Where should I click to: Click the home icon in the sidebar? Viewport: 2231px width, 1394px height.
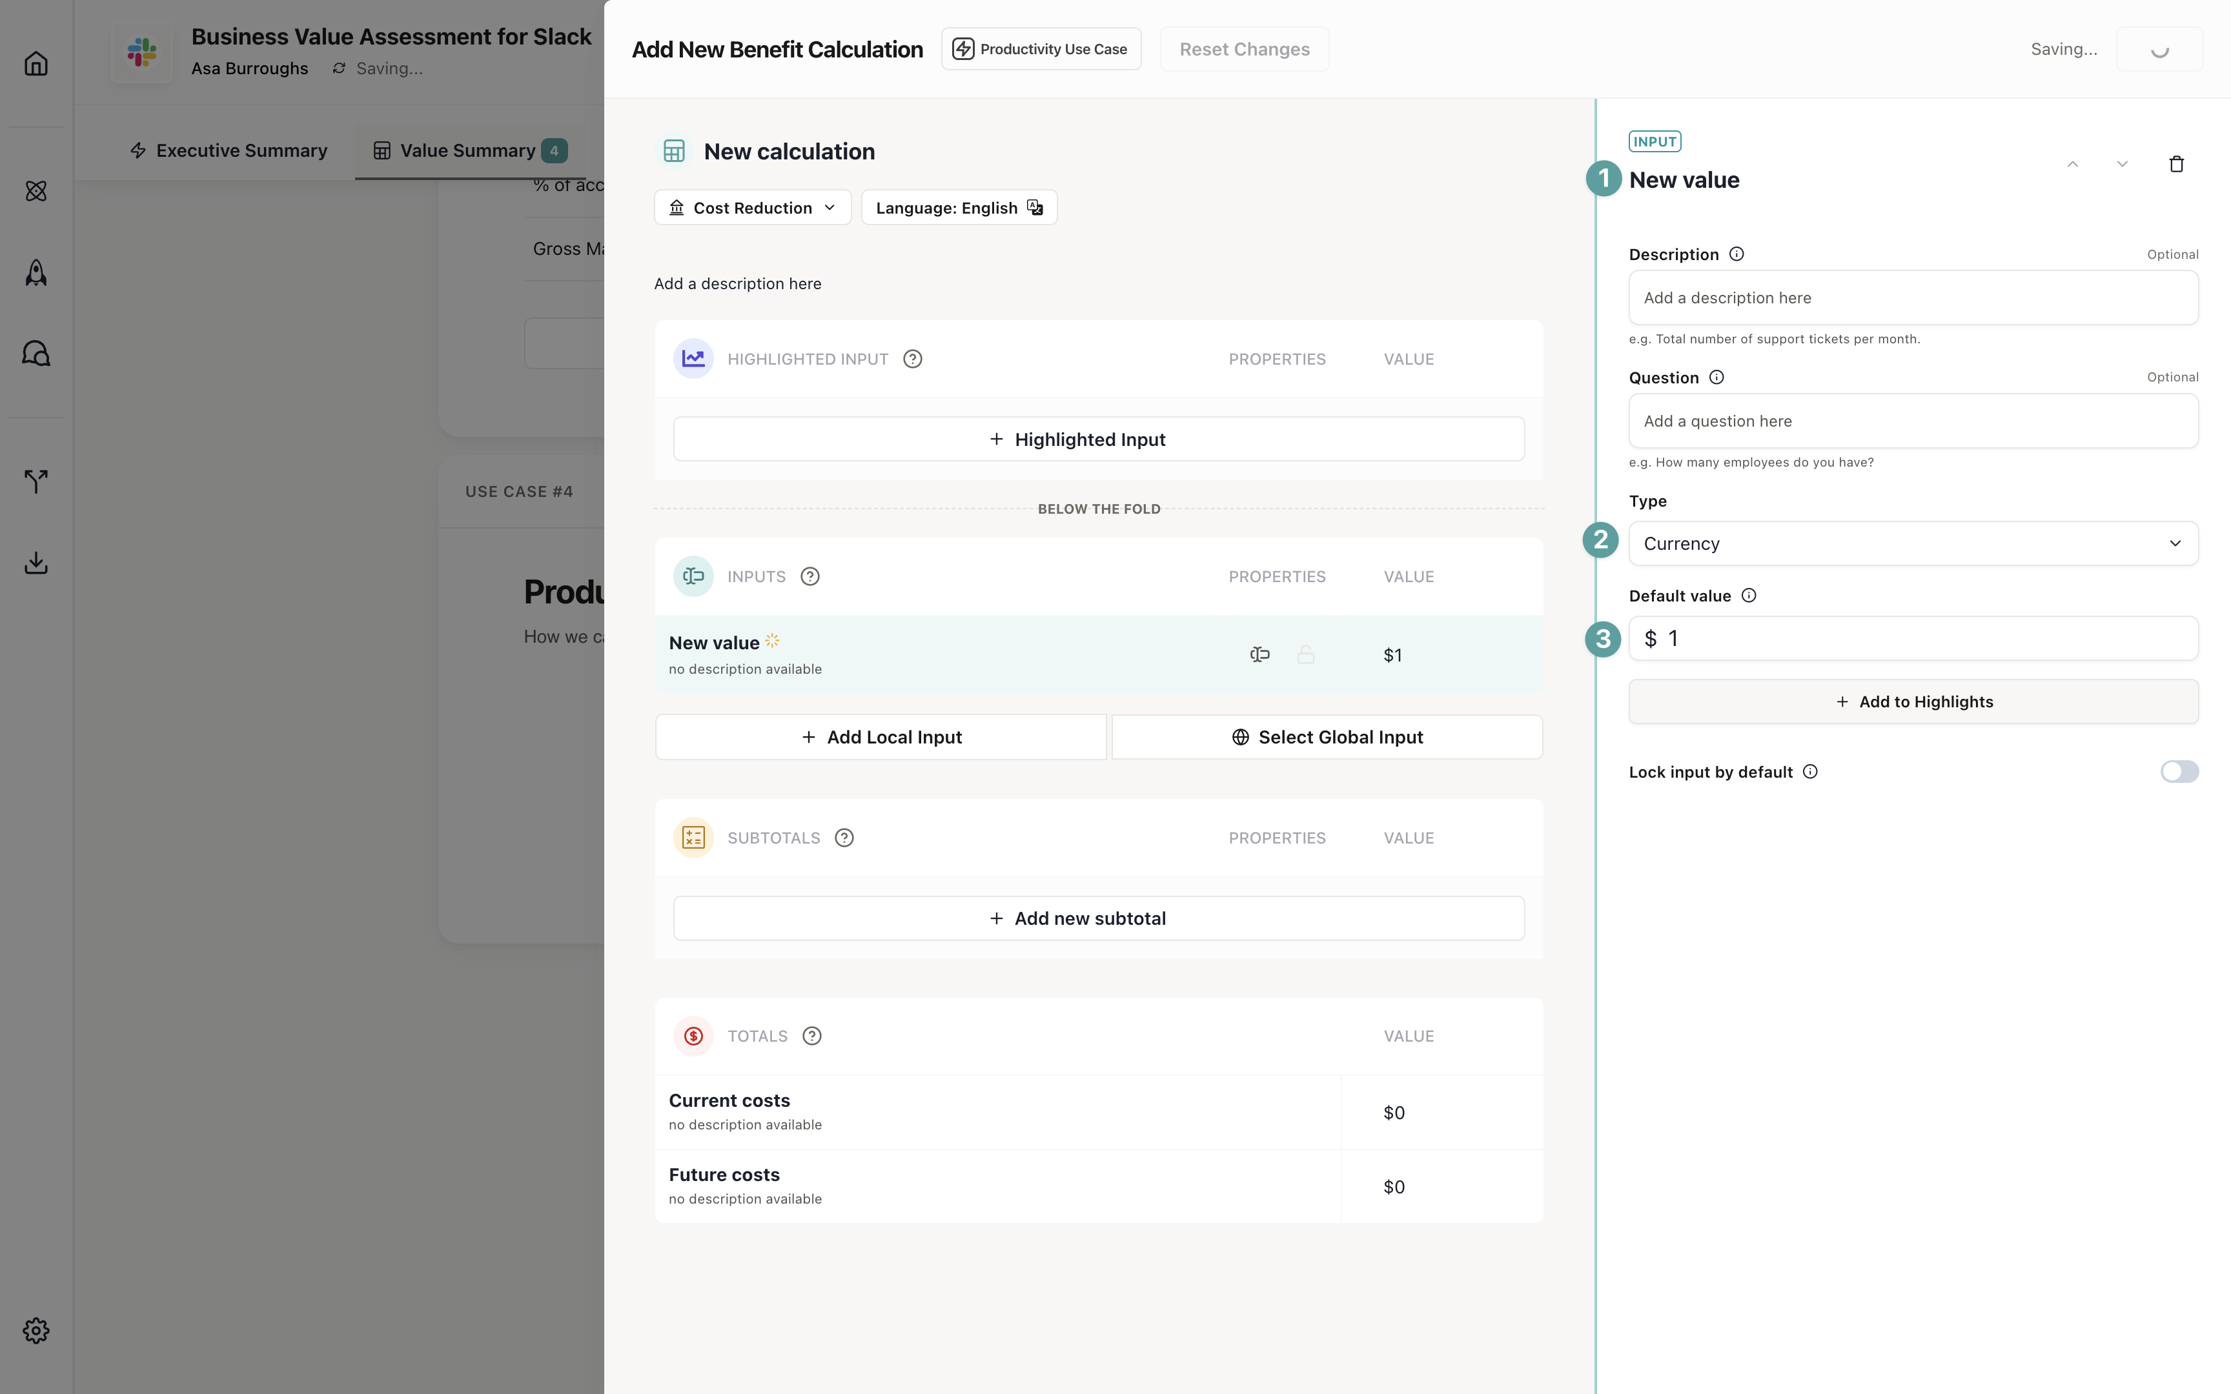(x=36, y=64)
